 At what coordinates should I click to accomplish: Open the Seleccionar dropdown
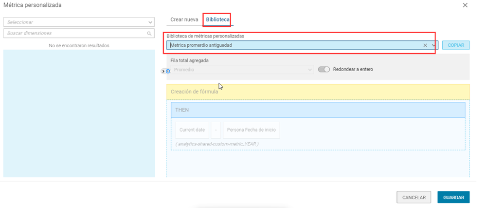(x=79, y=22)
